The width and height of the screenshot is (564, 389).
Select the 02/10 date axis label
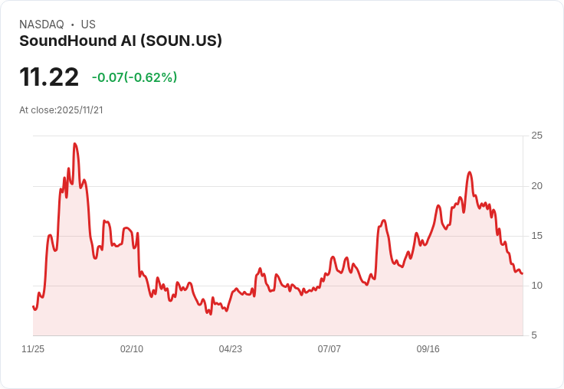(132, 348)
